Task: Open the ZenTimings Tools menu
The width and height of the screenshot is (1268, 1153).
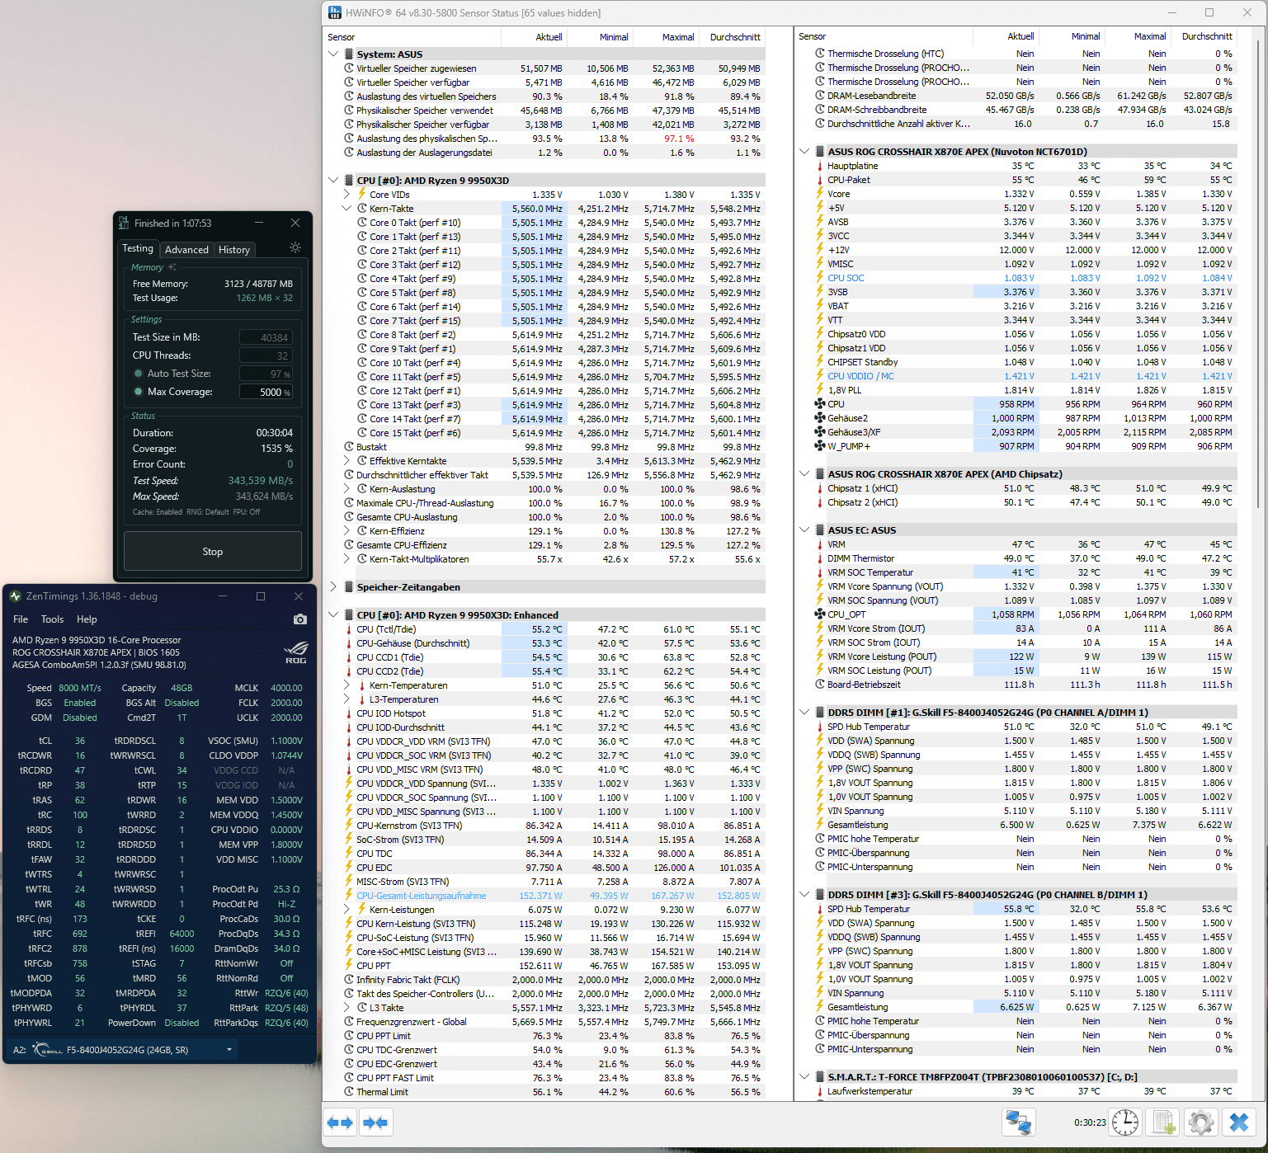Action: tap(52, 619)
